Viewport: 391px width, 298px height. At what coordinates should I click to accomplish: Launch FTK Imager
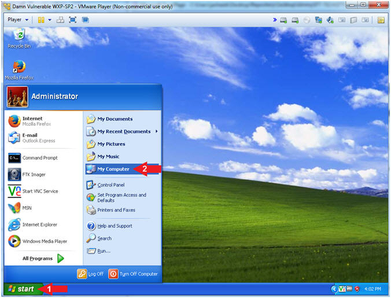click(27, 175)
